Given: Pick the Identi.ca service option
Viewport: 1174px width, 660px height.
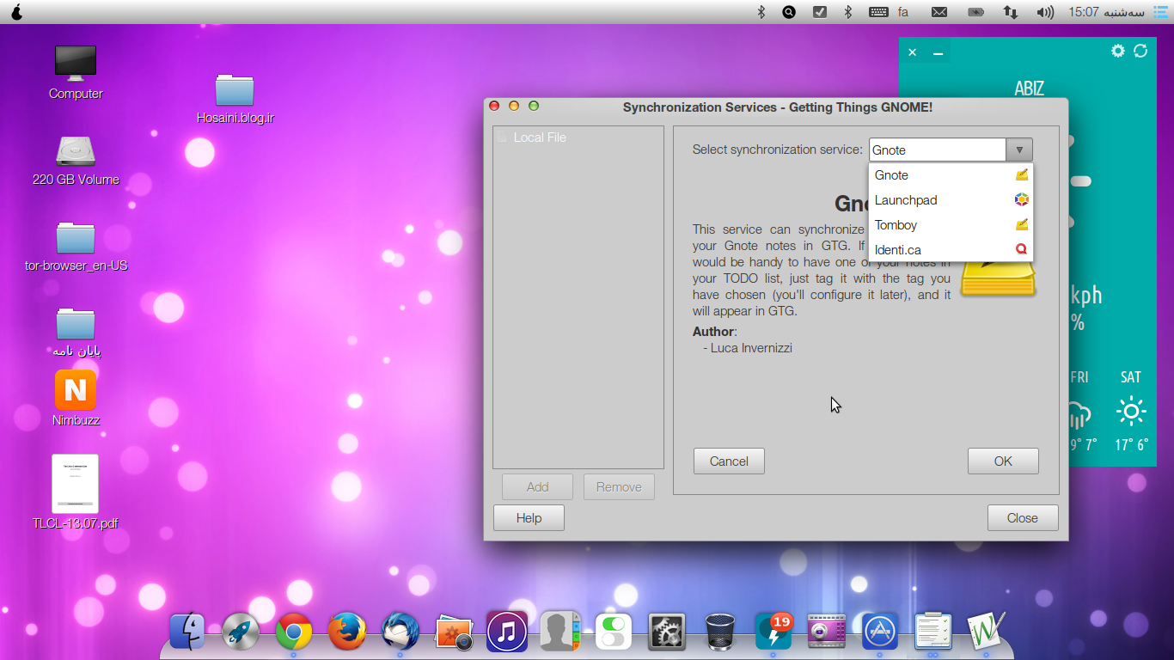Looking at the screenshot, I should (898, 250).
